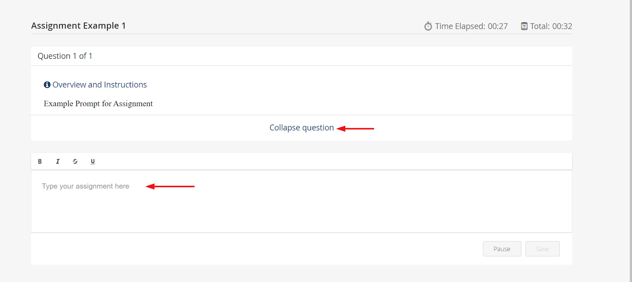The width and height of the screenshot is (632, 282).
Task: Toggle bold formatting in the editor toolbar
Action: tap(40, 161)
